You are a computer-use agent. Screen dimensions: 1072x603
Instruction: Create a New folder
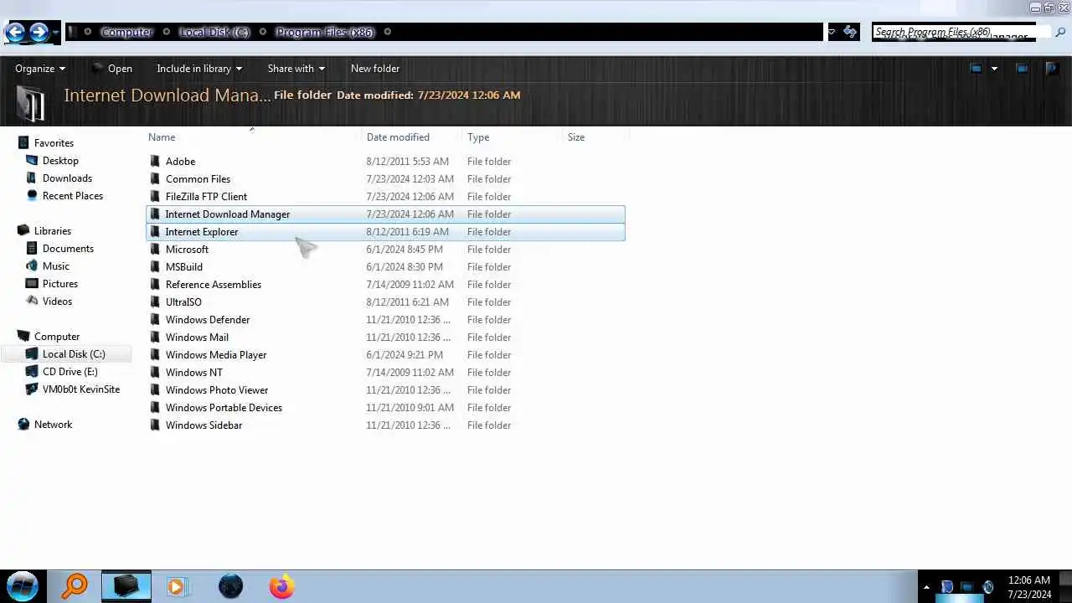pos(375,69)
